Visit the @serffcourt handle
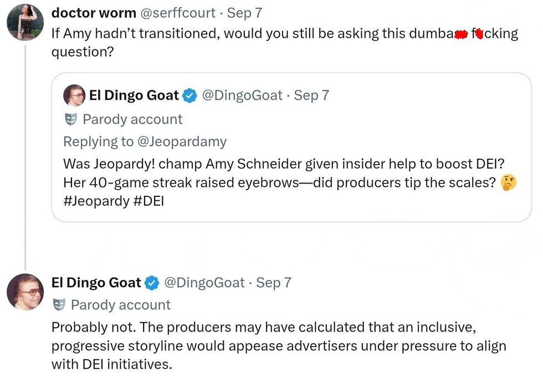543x382 pixels. click(180, 12)
